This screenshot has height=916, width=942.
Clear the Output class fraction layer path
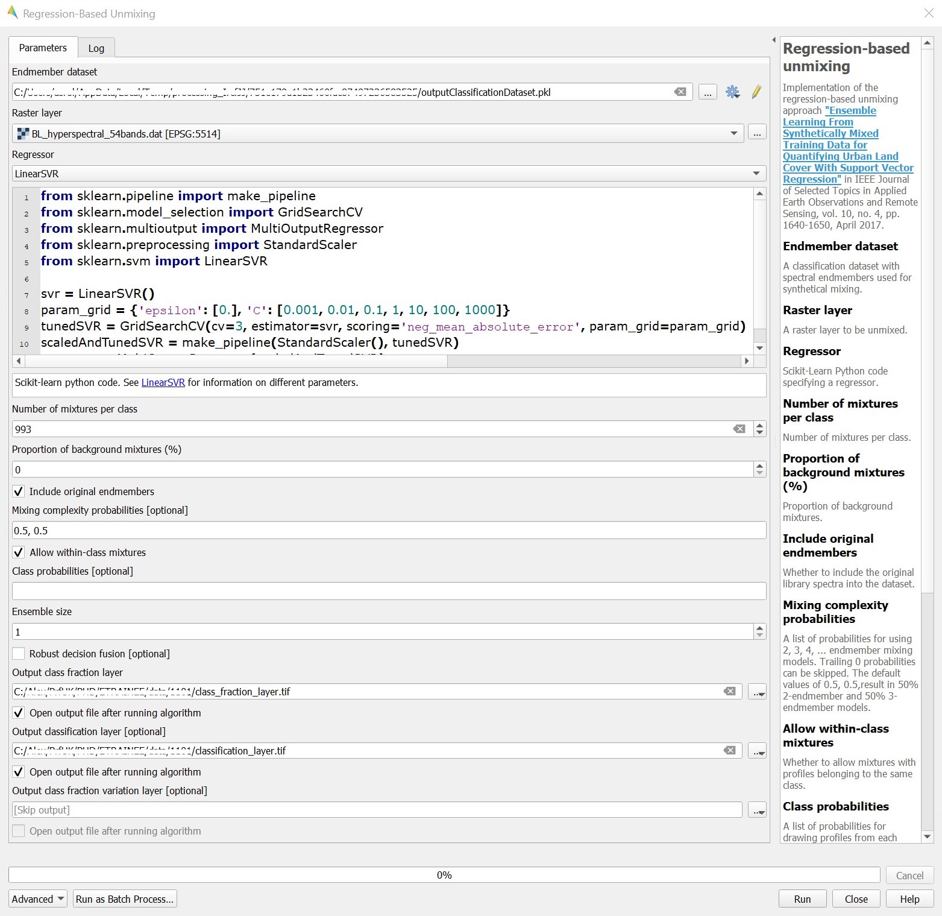729,691
